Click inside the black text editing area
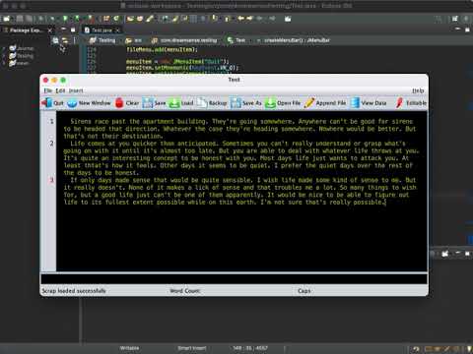473x354 pixels. 241,192
